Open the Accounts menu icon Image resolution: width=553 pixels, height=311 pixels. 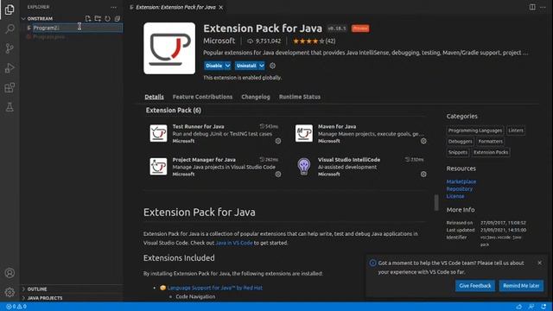click(x=10, y=273)
